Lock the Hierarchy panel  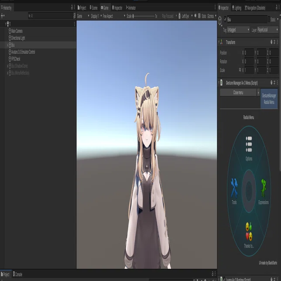click(72, 7)
